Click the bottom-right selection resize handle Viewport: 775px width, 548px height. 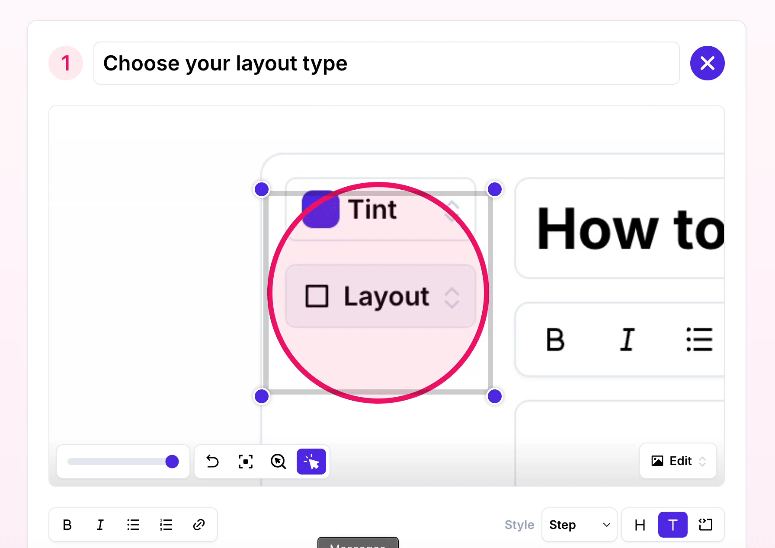(x=494, y=396)
